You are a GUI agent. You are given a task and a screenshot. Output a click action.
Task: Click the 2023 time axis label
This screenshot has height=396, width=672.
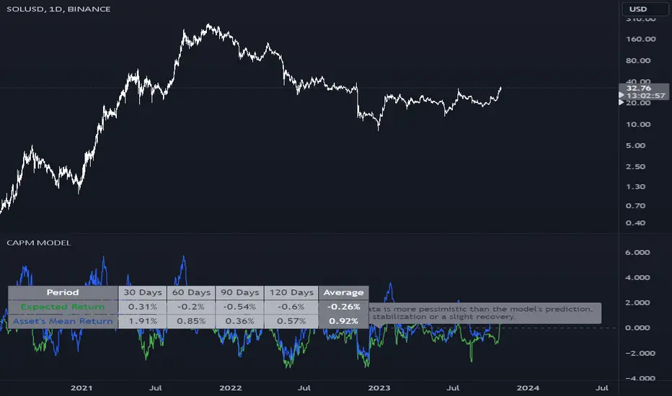coord(379,388)
